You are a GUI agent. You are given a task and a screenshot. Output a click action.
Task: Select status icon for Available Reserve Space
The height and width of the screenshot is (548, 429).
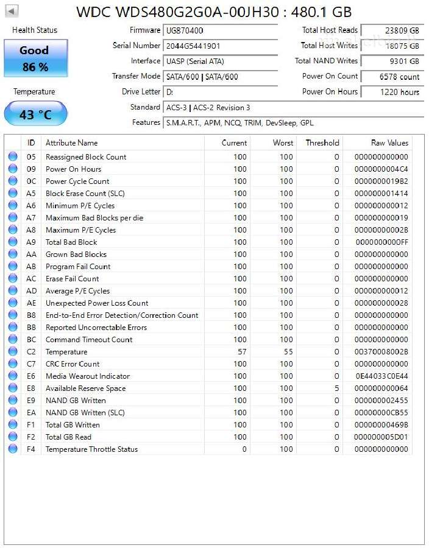pos(13,388)
